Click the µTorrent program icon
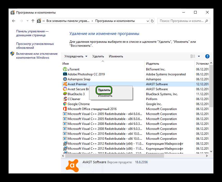The width and height of the screenshot is (222, 182). 65,69
